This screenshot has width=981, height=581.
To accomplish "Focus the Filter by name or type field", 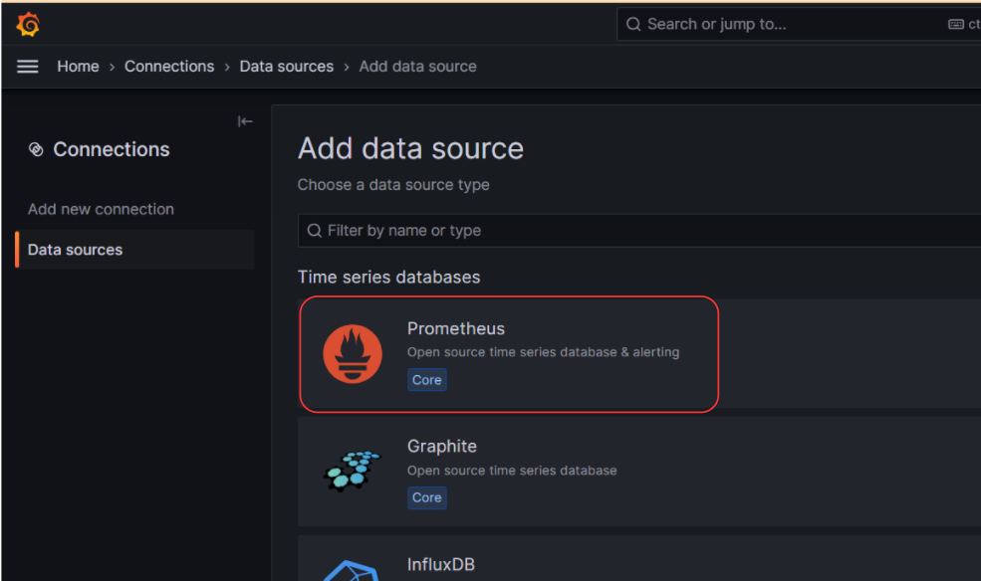I will point(639,231).
